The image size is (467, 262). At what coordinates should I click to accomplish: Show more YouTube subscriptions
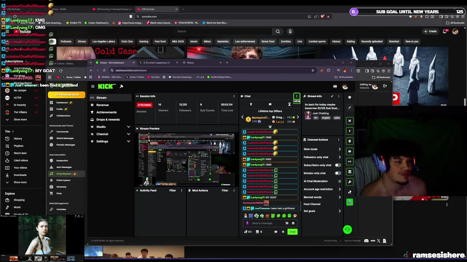[x=20, y=119]
